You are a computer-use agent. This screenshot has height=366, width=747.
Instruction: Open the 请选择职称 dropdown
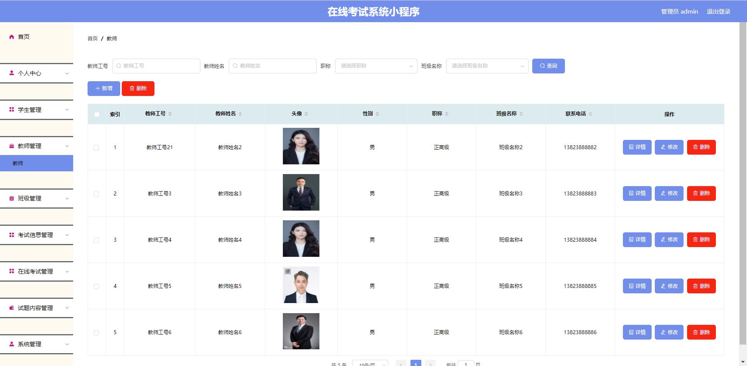click(x=375, y=66)
